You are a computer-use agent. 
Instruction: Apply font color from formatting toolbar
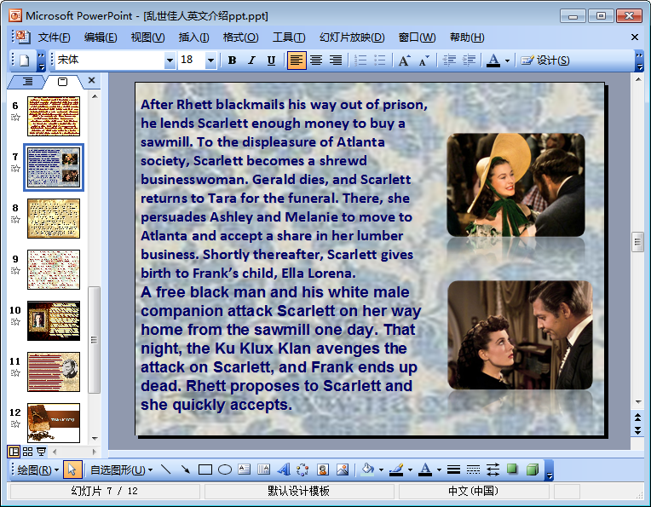[493, 60]
